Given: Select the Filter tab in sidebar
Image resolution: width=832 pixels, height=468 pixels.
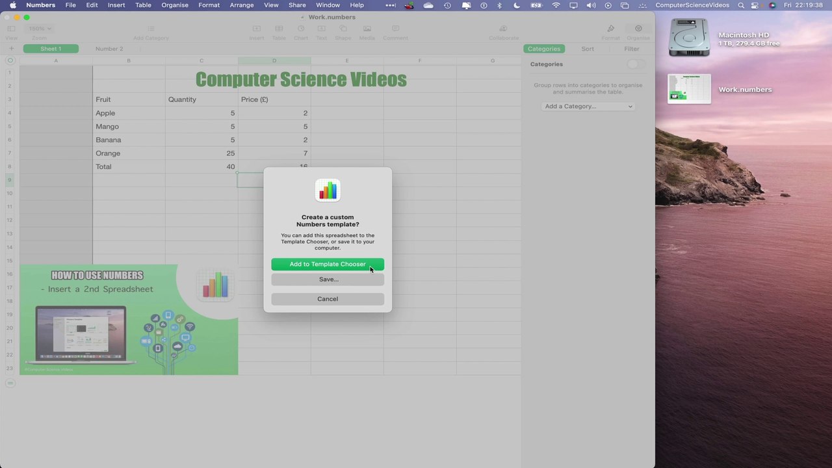Looking at the screenshot, I should tap(632, 49).
